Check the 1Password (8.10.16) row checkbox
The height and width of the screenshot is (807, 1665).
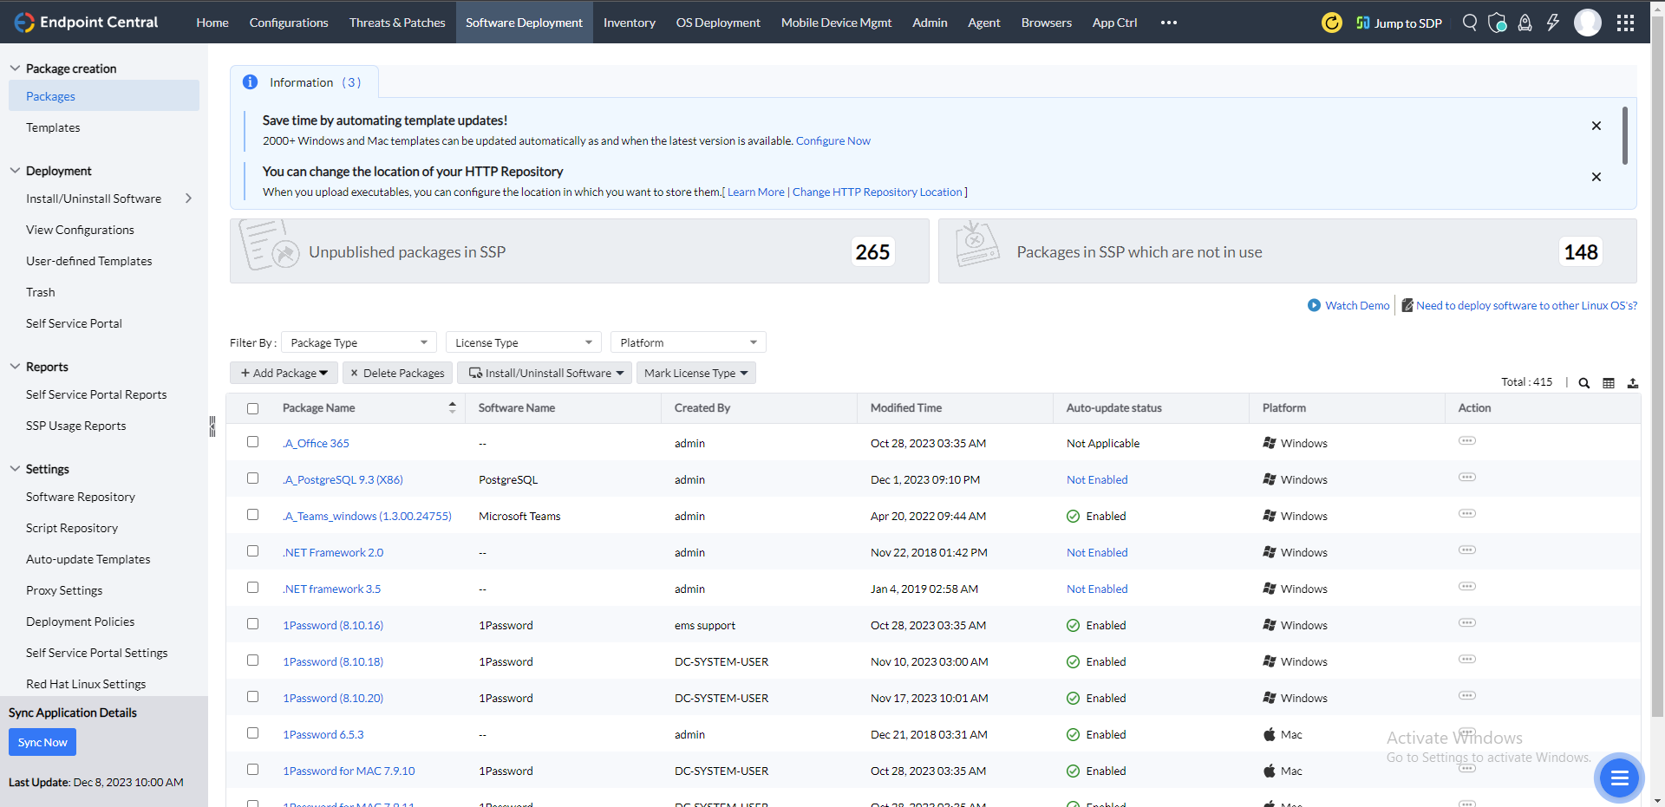click(253, 624)
